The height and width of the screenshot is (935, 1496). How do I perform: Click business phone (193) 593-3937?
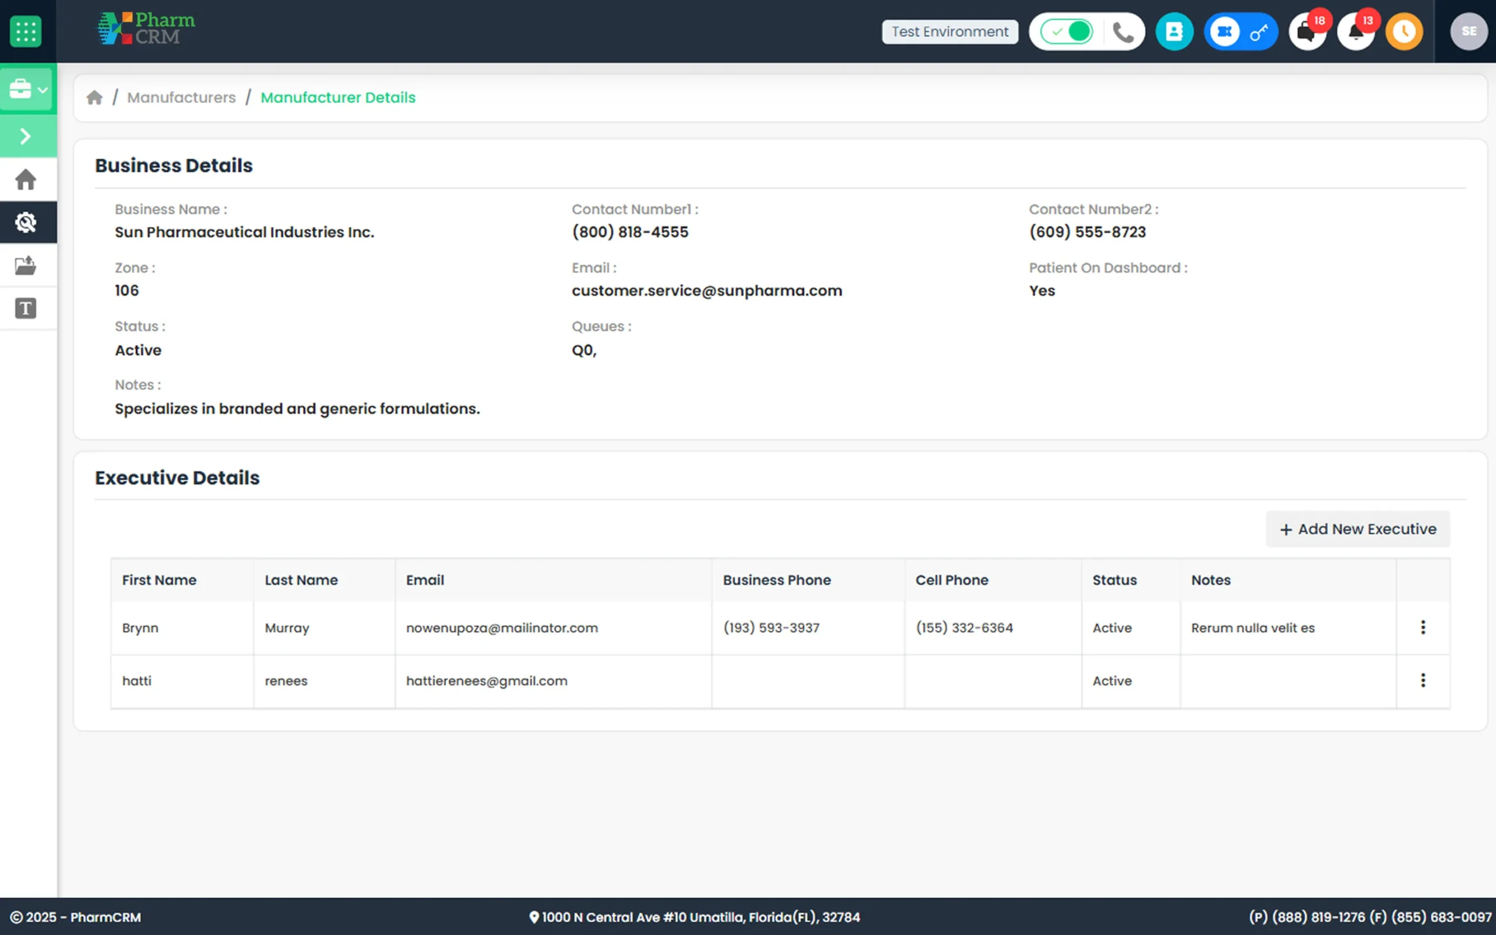coord(771,628)
